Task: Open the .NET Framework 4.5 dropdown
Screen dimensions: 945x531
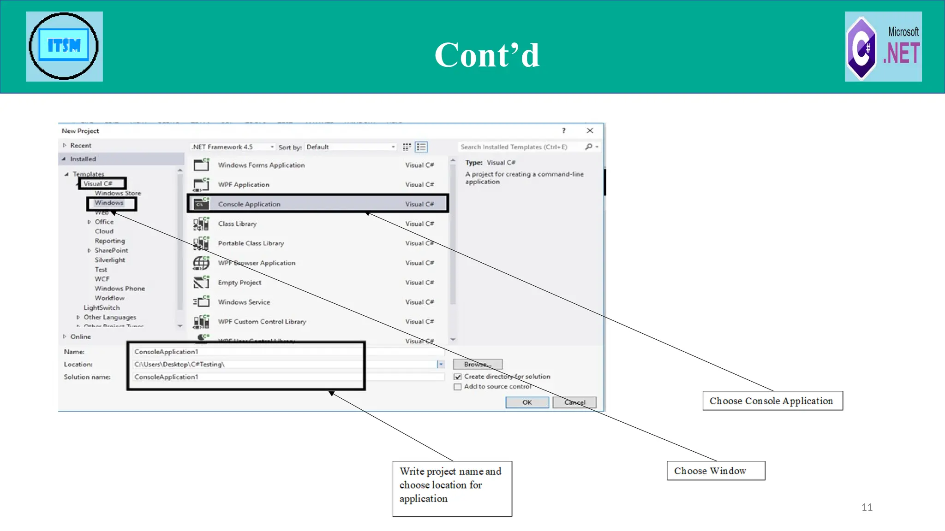Action: [233, 147]
